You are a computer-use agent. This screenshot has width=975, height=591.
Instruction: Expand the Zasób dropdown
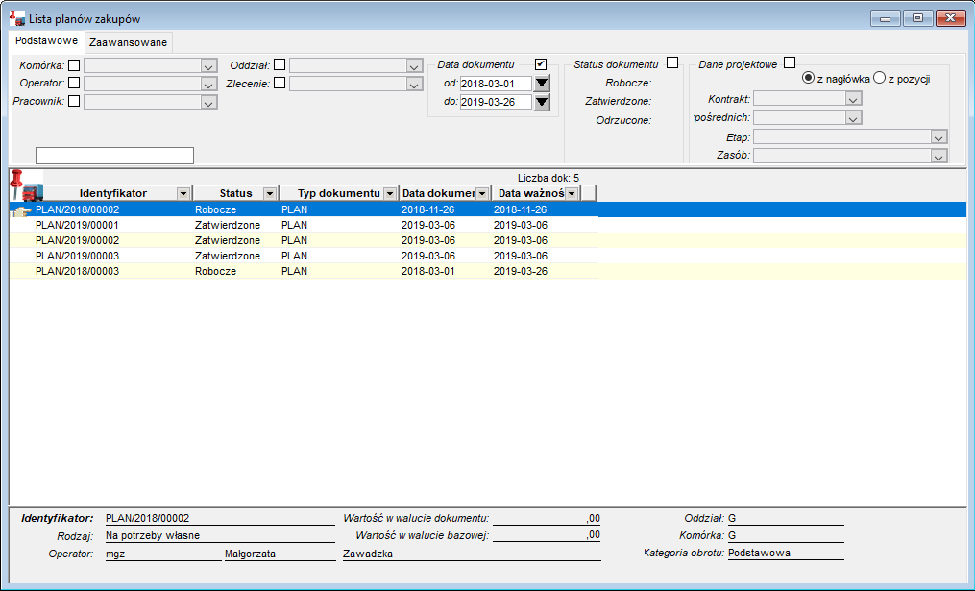pos(938,156)
